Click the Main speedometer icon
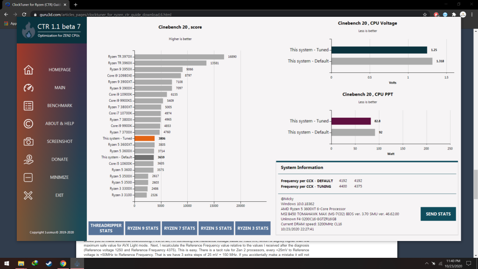This screenshot has width=478, height=269. pos(28,88)
